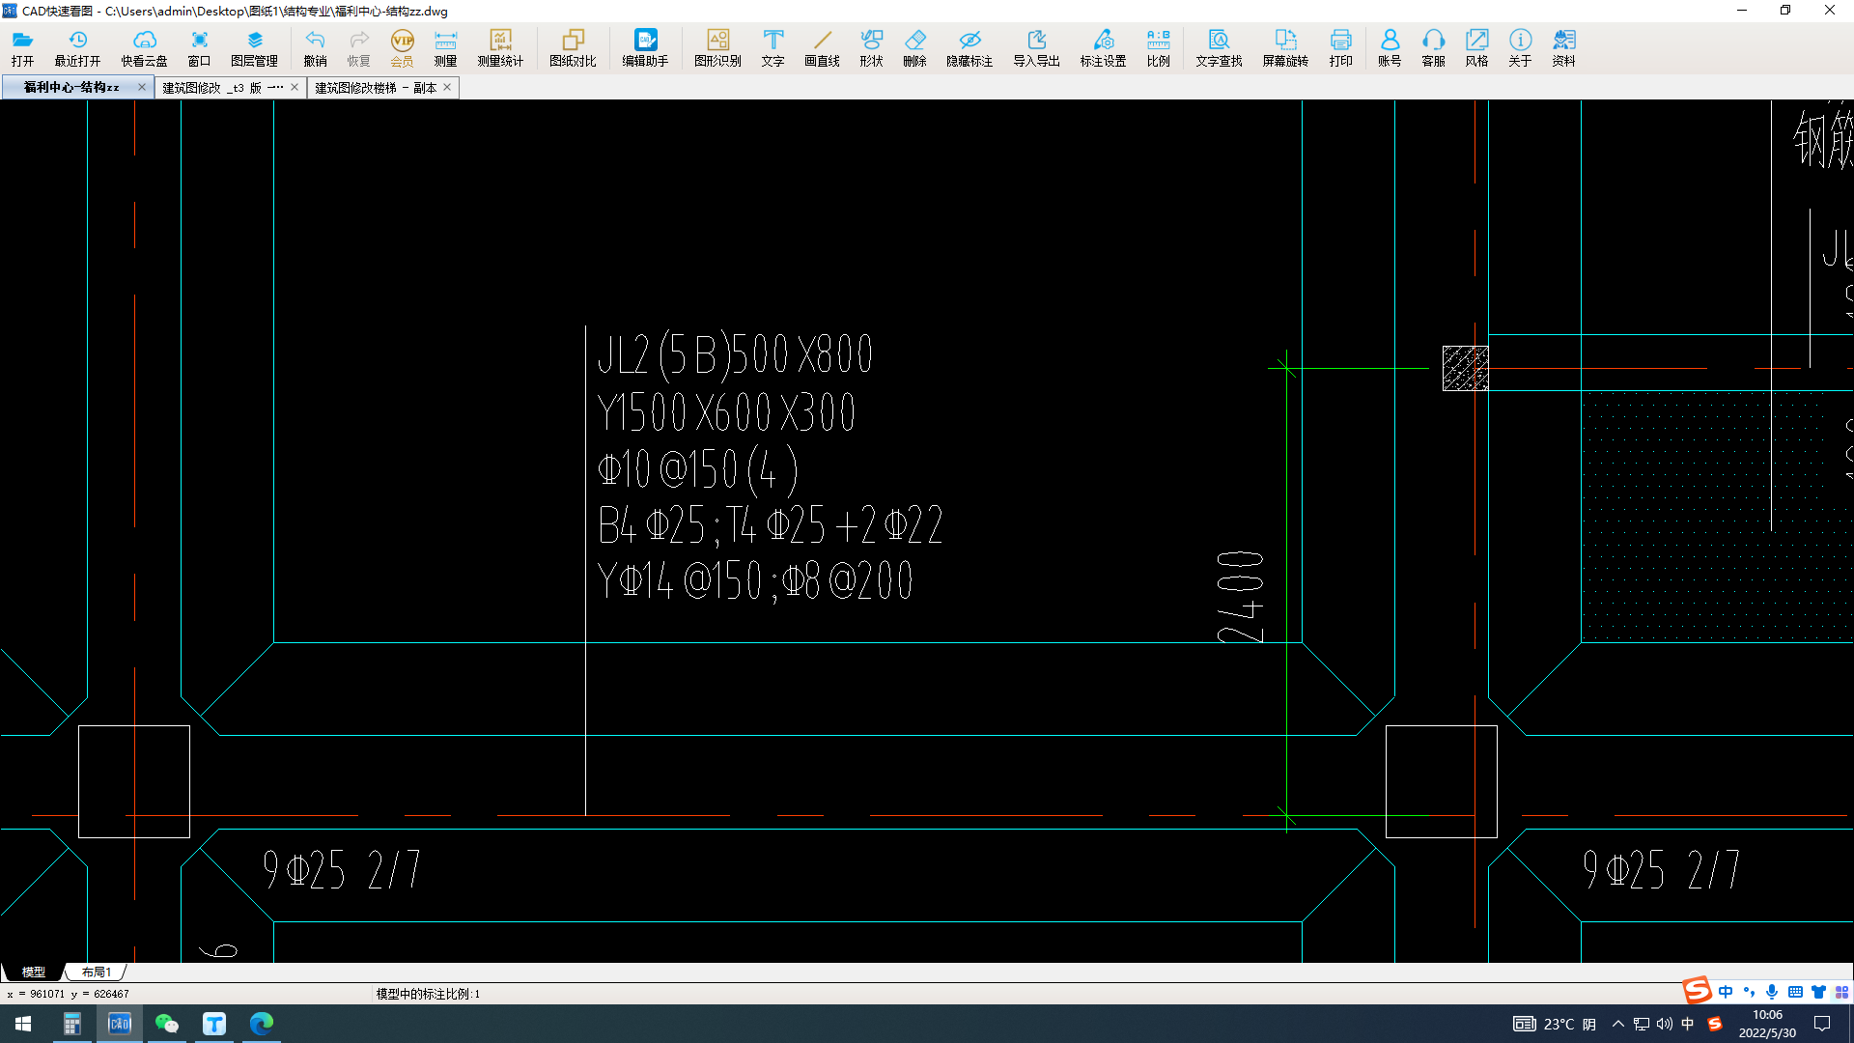Select the 布局1 layout tab

(97, 972)
